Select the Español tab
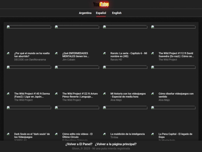Image resolution: width=202 pixels, height=152 pixels. [101, 13]
